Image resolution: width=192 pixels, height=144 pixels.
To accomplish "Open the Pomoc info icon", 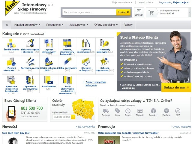I will pyautogui.click(x=128, y=111).
